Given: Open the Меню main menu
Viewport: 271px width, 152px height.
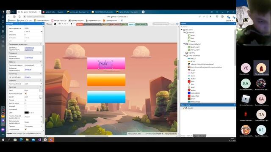Looking at the screenshot, I should pos(49,24).
